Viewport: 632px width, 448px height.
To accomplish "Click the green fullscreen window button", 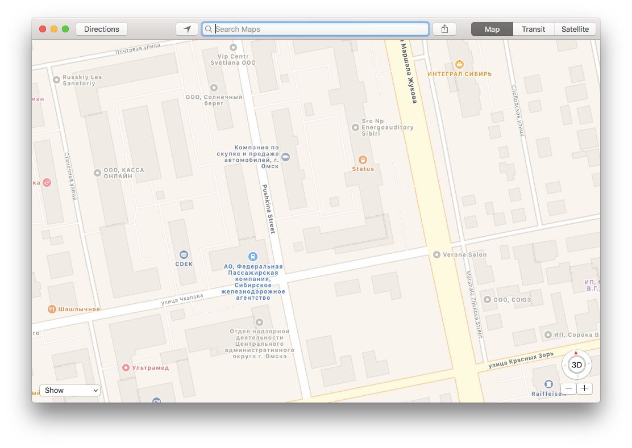I will (x=65, y=29).
